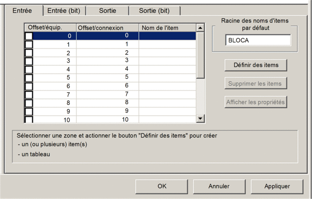Enable the checkbox in row 3
312x199 pixels.
[x=29, y=61]
